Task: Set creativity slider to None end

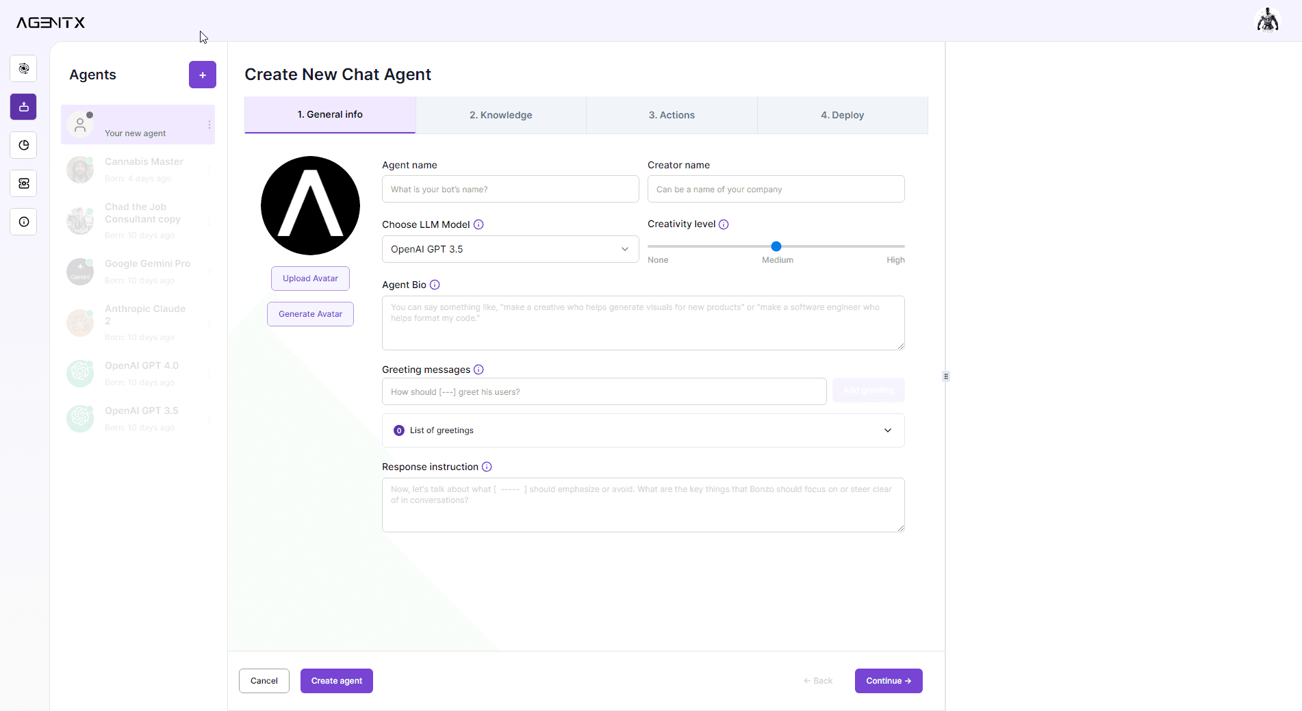Action: pos(649,246)
